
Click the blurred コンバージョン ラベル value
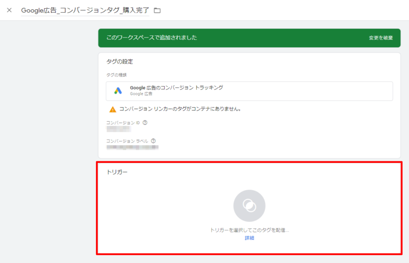coord(132,147)
